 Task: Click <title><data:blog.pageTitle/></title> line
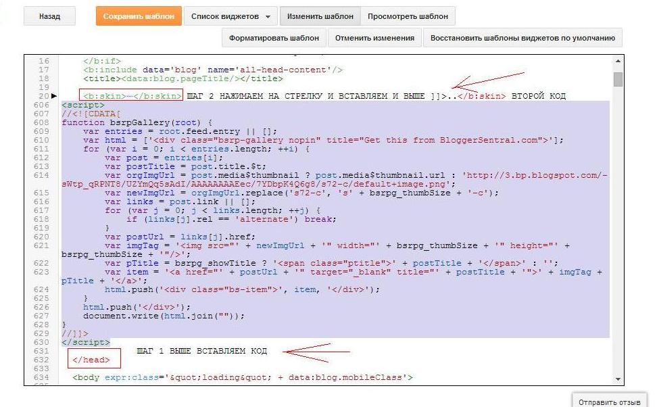click(183, 78)
